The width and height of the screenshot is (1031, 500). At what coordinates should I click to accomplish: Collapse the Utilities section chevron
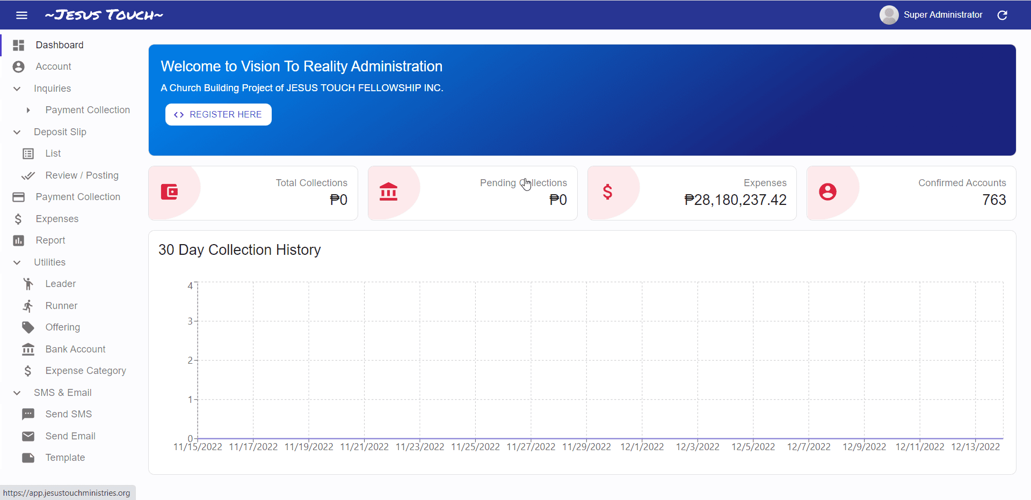[17, 262]
